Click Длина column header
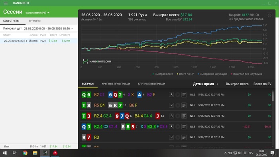Viewport: 279px width, 157px height. [33, 35]
